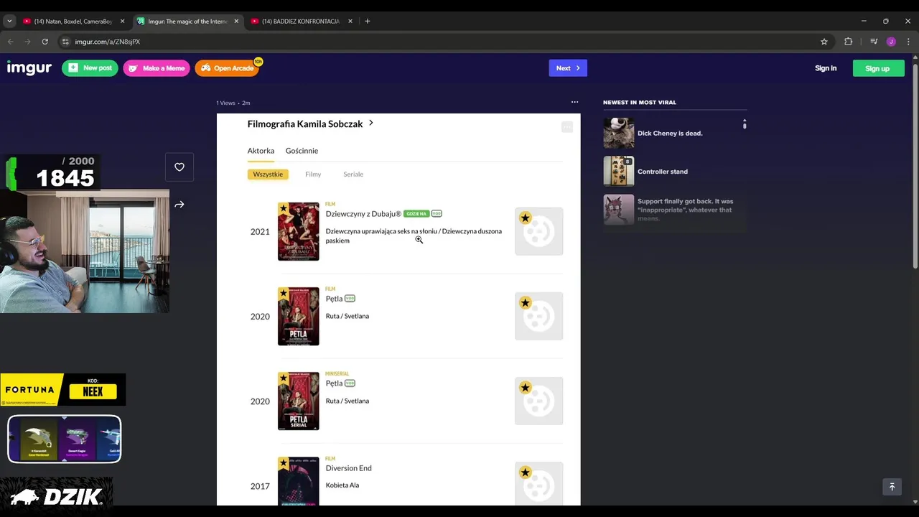The image size is (919, 517).
Task: Select the Wszystkie filter
Action: pos(268,174)
